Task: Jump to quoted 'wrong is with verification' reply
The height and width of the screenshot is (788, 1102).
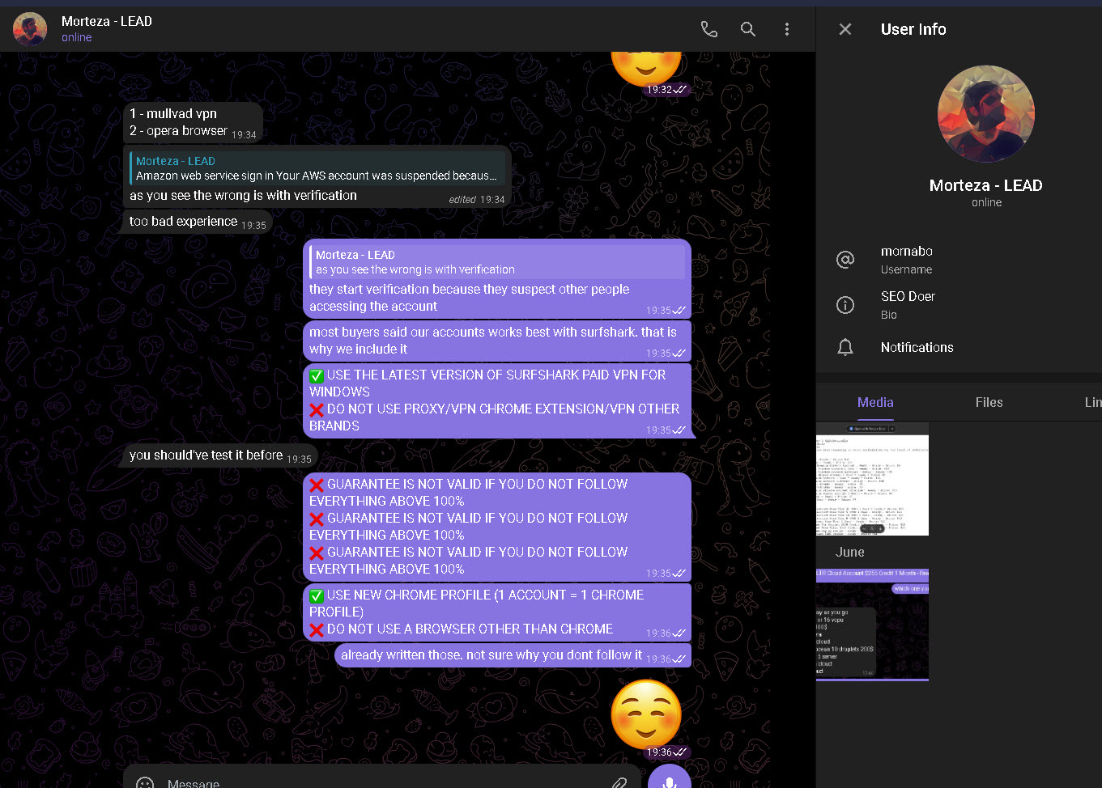Action: click(x=497, y=262)
